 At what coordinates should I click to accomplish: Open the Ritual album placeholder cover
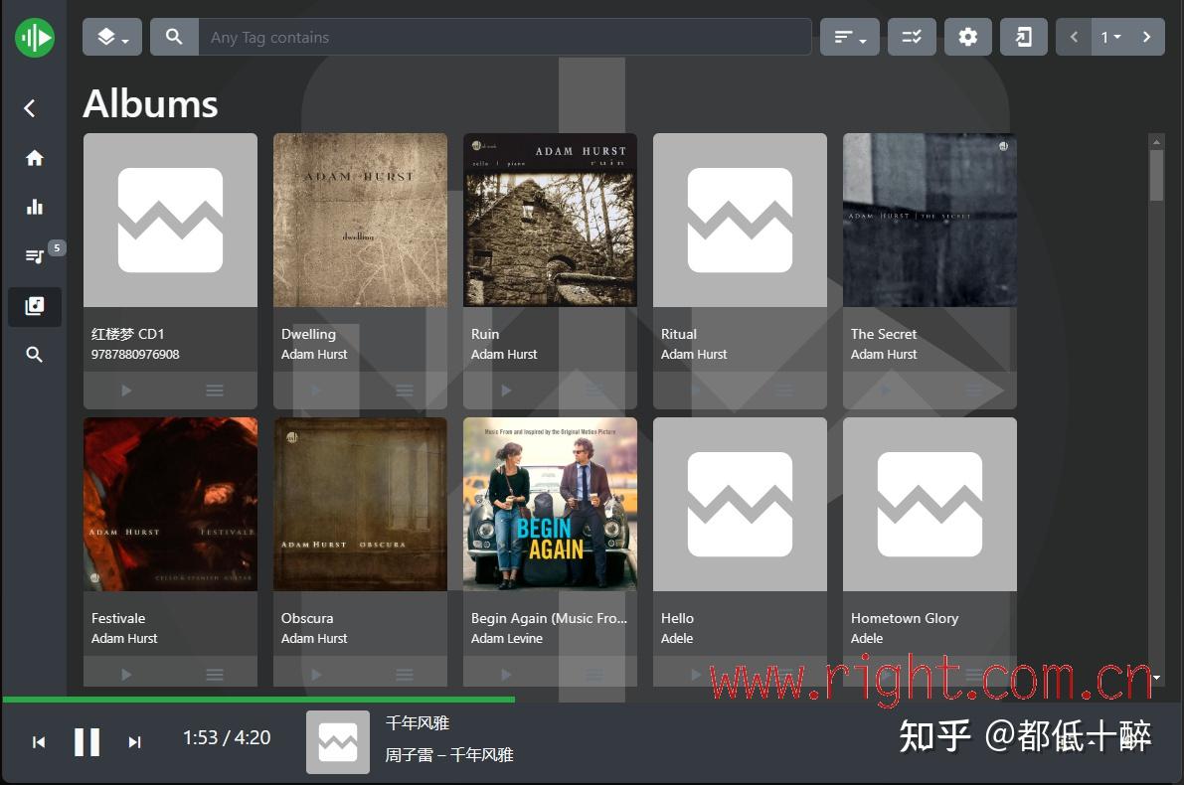tap(740, 221)
